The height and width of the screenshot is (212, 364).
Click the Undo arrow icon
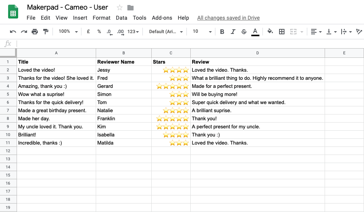[13, 32]
